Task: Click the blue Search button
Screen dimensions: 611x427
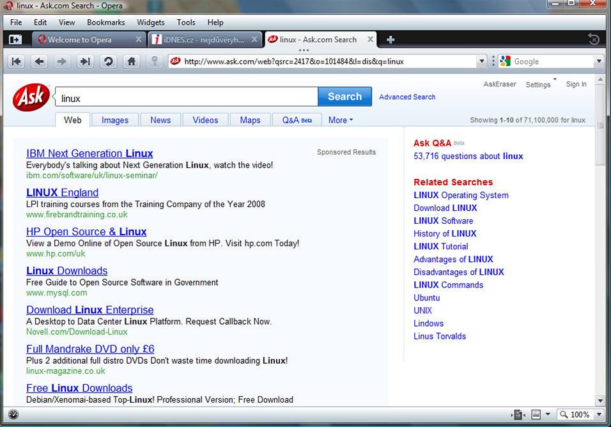Action: point(344,97)
